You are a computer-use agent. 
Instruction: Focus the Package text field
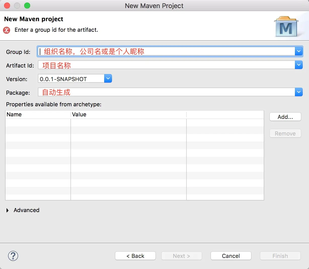tap(166, 92)
